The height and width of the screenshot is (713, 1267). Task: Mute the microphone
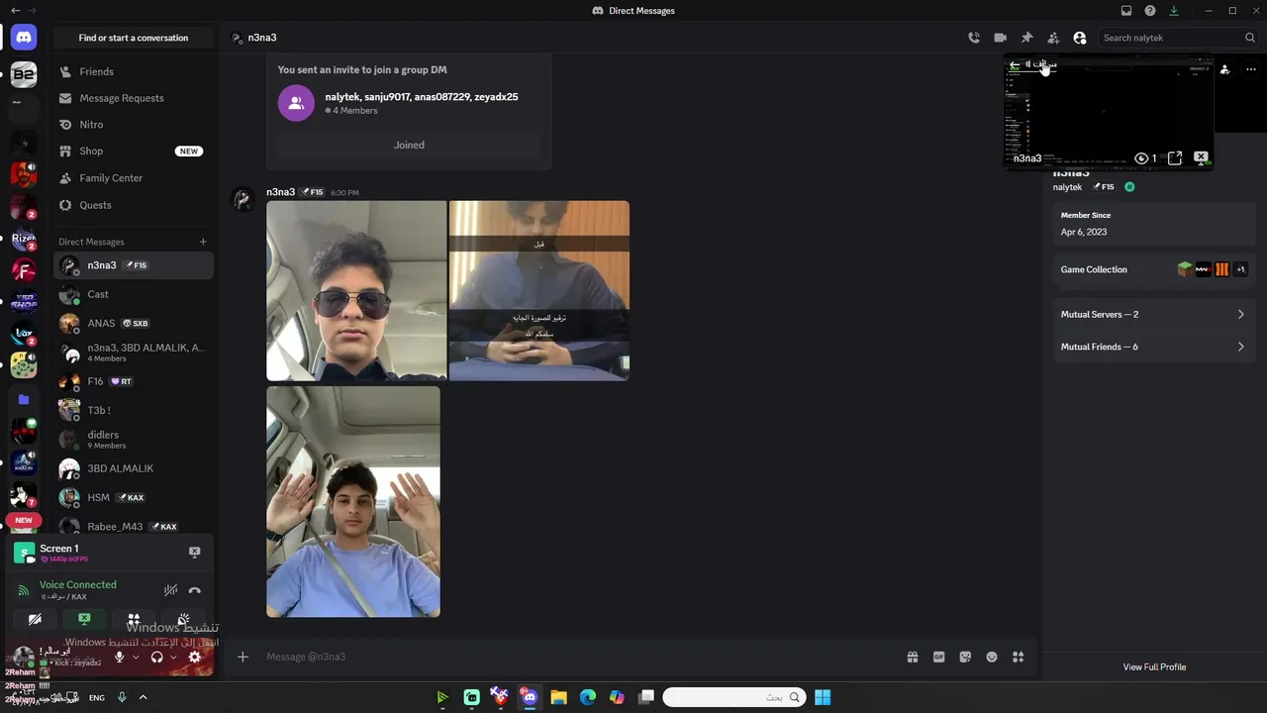click(120, 657)
